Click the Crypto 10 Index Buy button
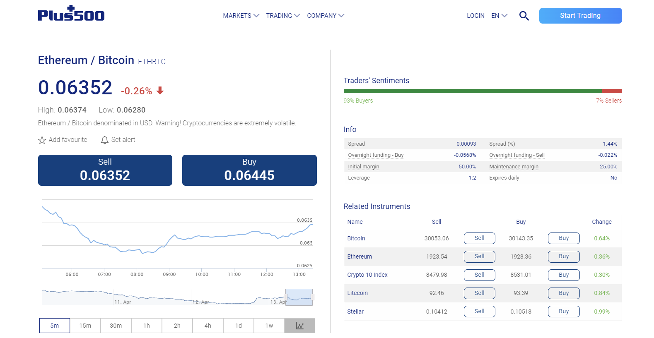This screenshot has height=338, width=654. [564, 275]
